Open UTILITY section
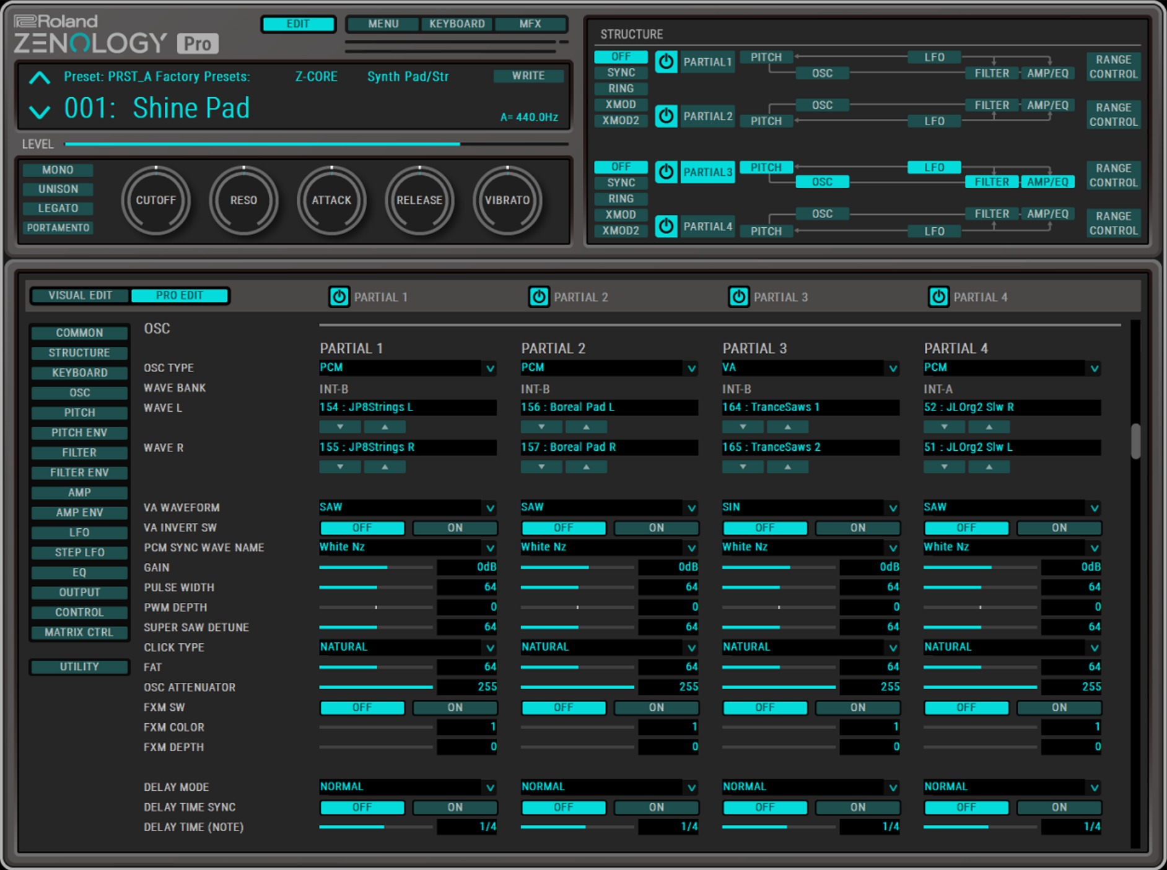 [79, 667]
